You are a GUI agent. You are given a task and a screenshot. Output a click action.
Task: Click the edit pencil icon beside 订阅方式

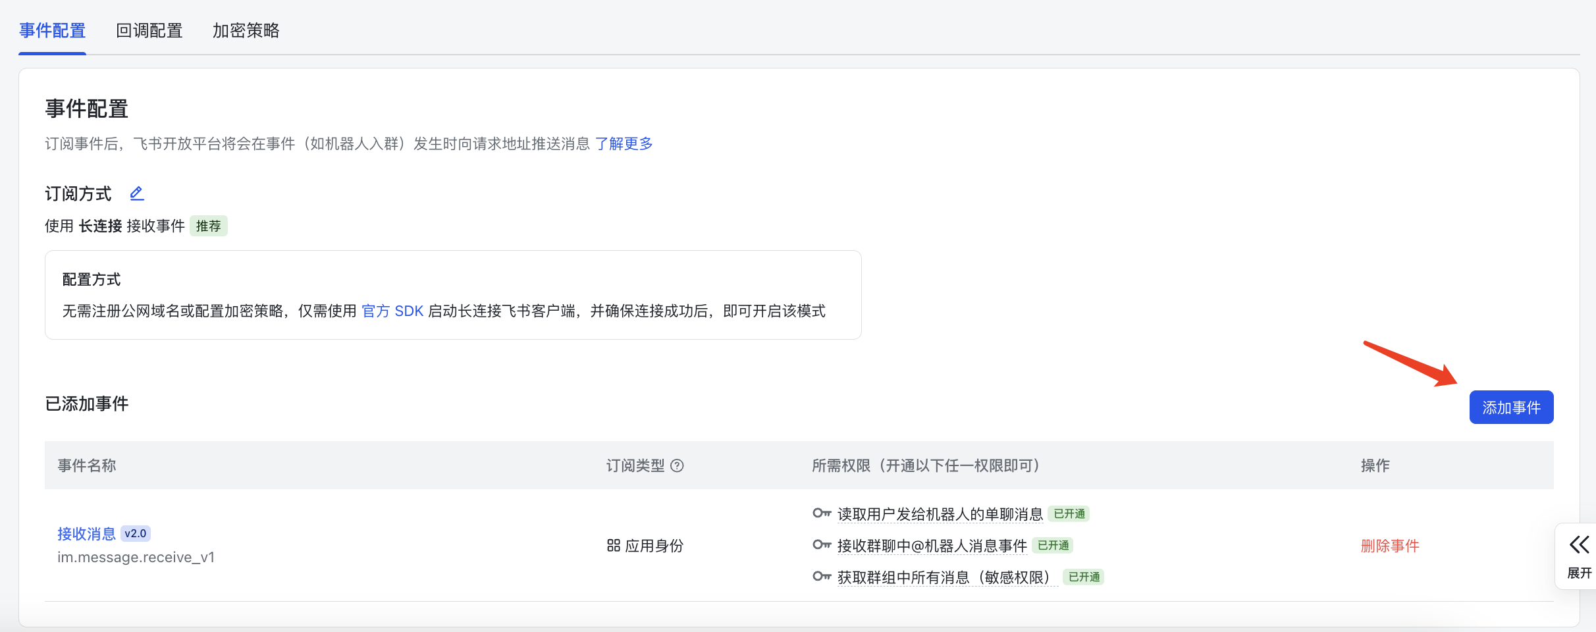click(137, 194)
